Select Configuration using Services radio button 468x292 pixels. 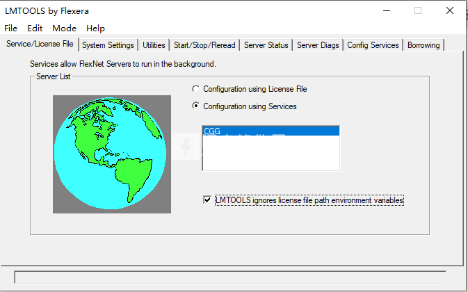[196, 106]
